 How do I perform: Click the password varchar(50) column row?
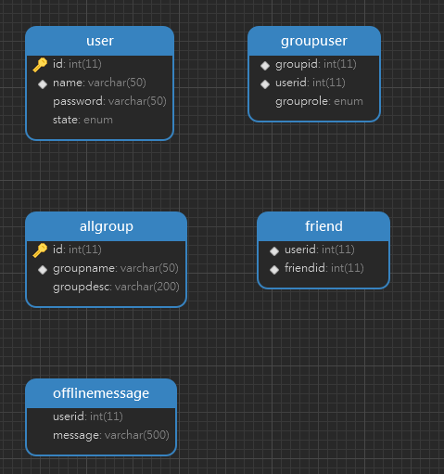point(100,101)
